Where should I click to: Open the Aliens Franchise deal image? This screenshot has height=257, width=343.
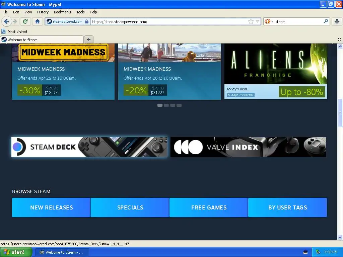[x=276, y=64]
